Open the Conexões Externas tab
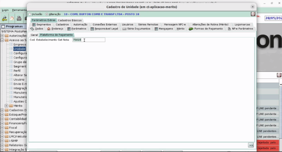The image size is (282, 152). click(105, 24)
